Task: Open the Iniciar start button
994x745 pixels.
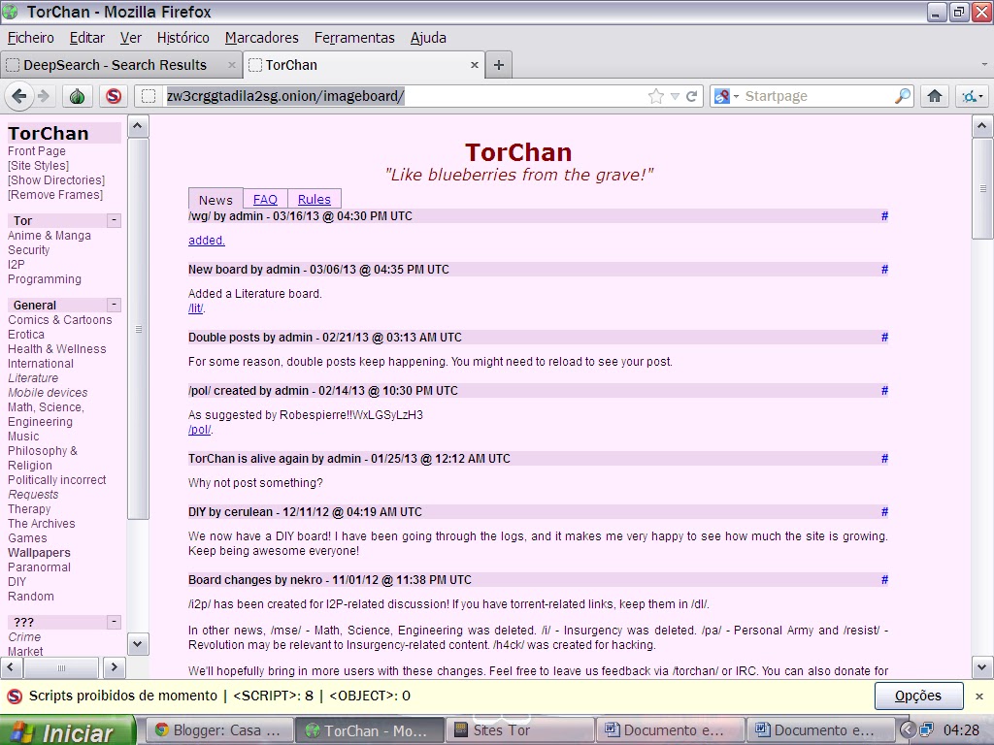Action: tap(67, 730)
